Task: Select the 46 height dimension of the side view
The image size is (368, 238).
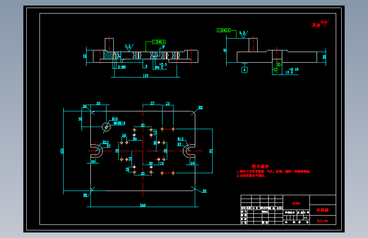Action: pyautogui.click(x=225, y=50)
